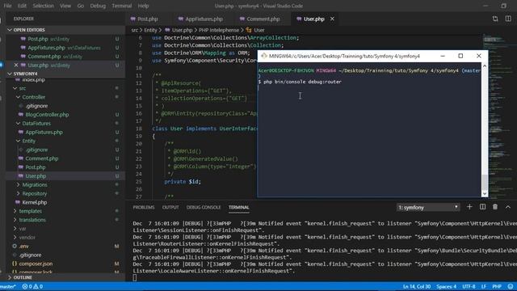This screenshot has width=517, height=291.
Task: Open Kernel.php in the file tree
Action: click(34, 202)
